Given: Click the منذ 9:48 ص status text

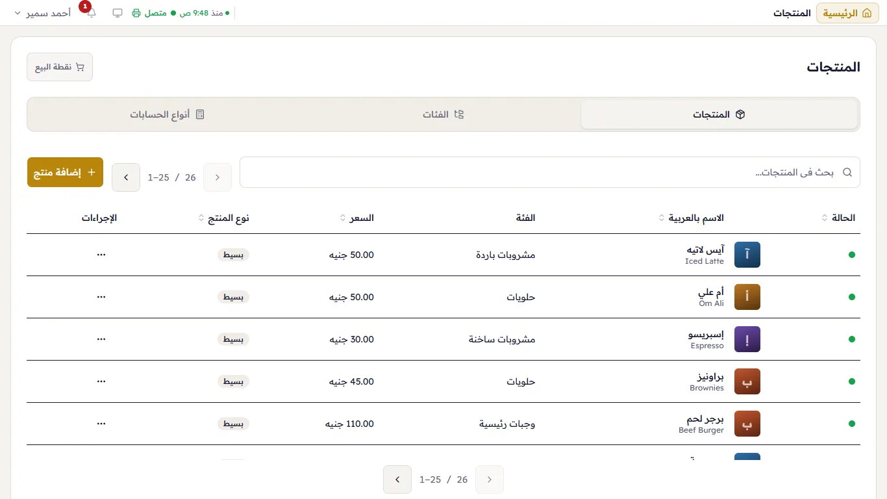Looking at the screenshot, I should [204, 13].
